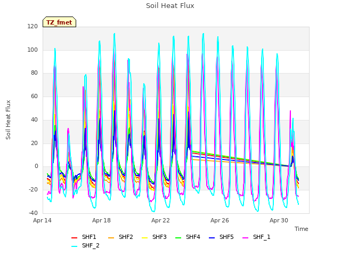Click the SHF3 yellow legend swatch

[144, 238]
